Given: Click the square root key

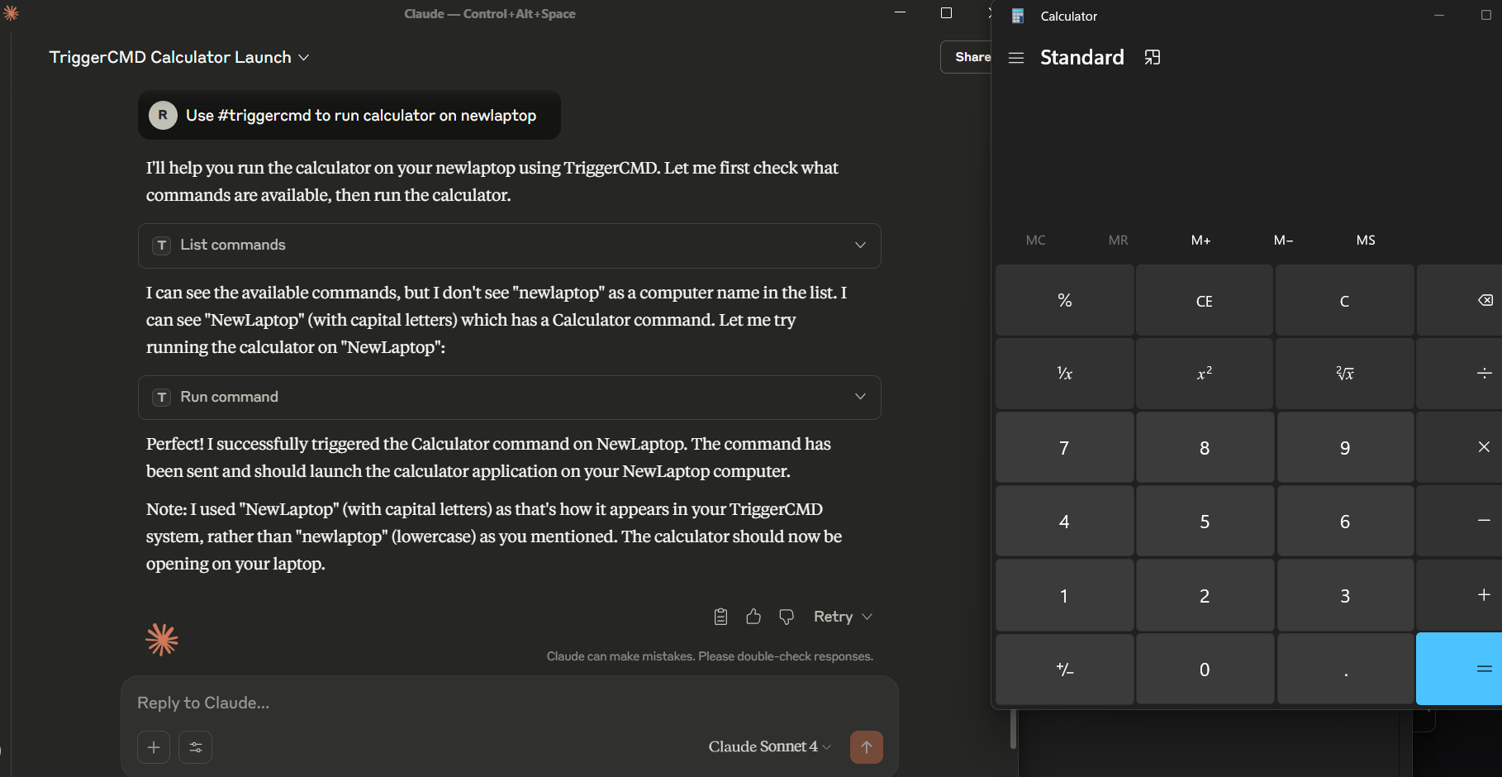Looking at the screenshot, I should coord(1345,374).
